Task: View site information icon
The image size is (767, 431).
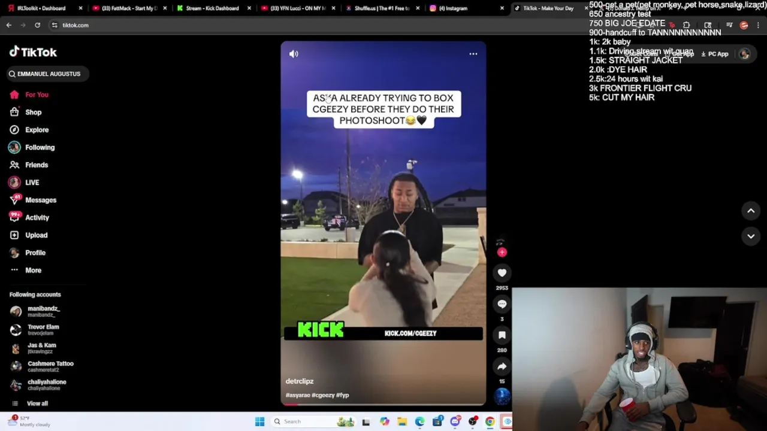Action: [x=55, y=25]
